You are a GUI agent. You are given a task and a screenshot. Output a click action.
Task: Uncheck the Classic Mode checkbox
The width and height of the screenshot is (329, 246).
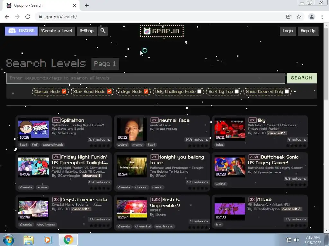point(64,92)
